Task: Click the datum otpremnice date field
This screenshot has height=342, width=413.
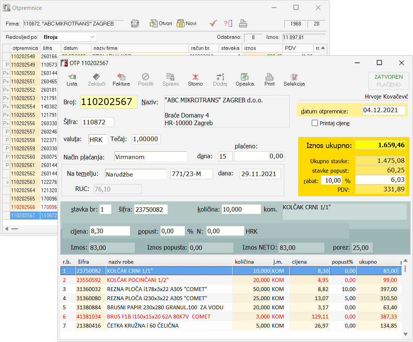Action: pos(384,110)
